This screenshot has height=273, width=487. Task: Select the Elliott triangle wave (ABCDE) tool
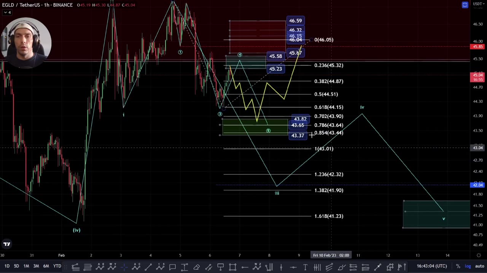(x=100, y=267)
